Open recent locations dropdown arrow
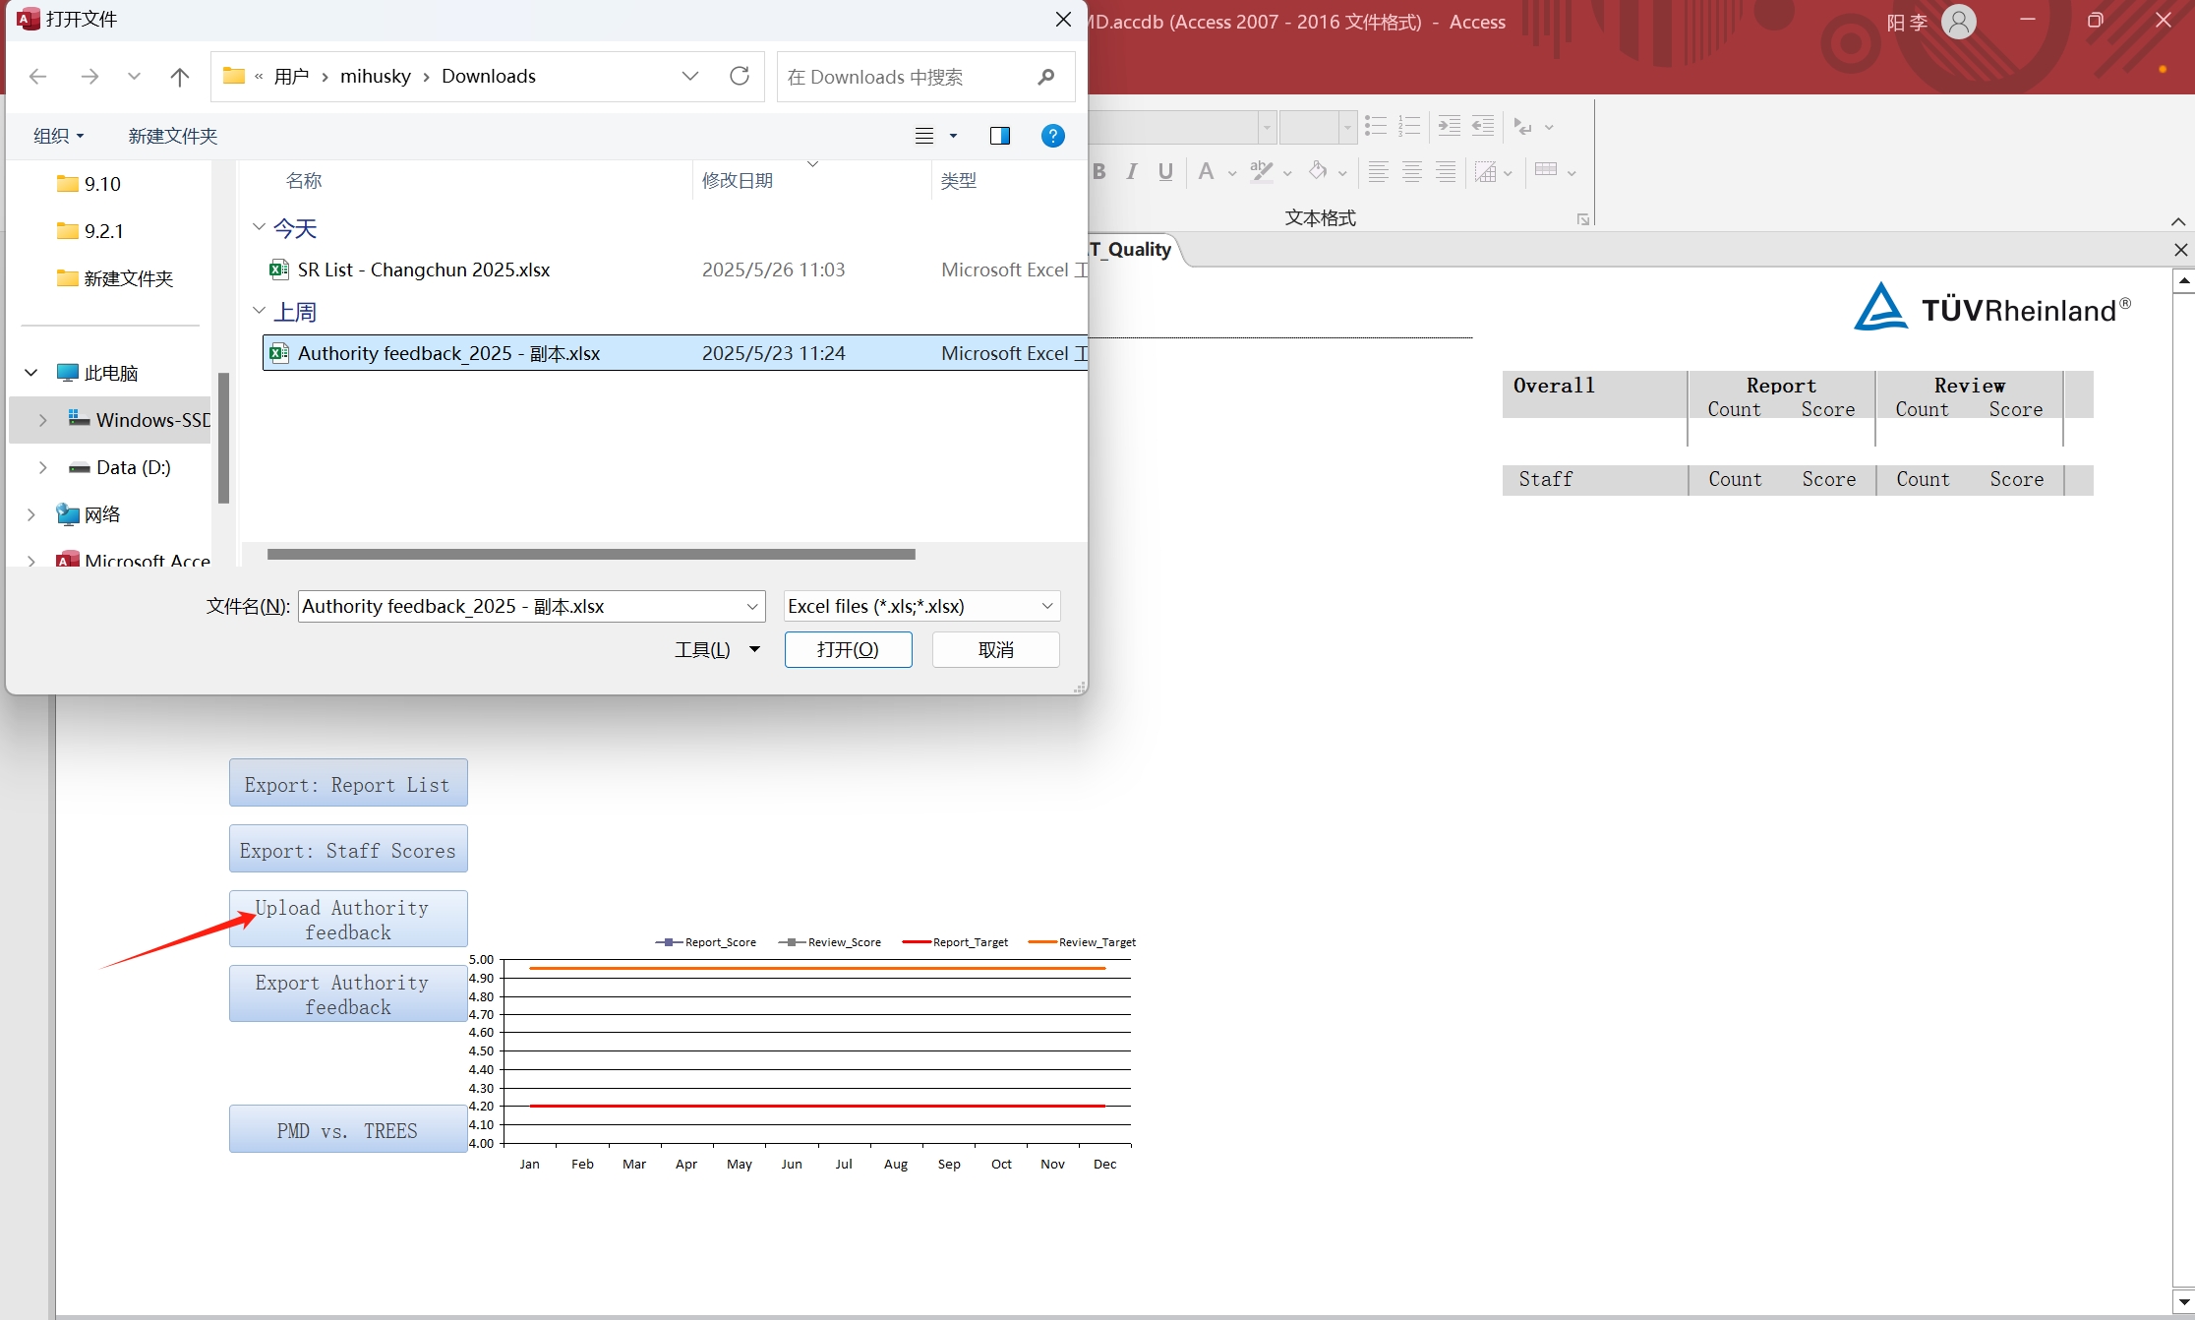The image size is (2195, 1320). (x=134, y=77)
